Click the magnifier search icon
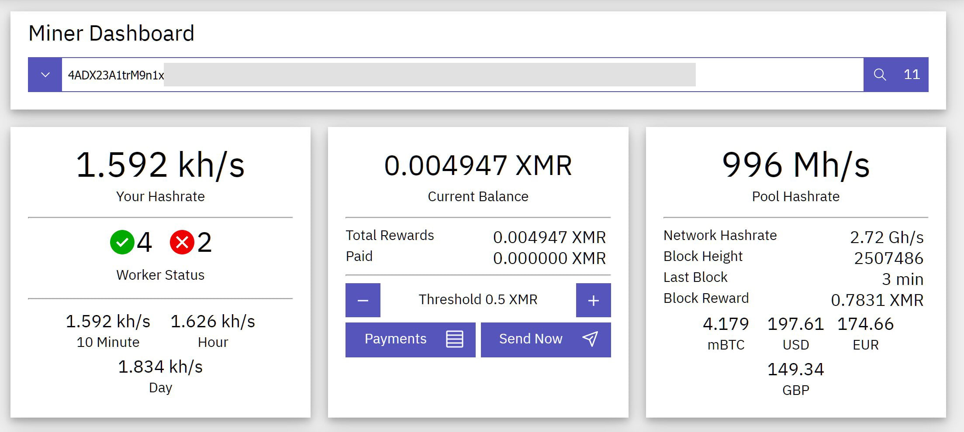 coord(880,75)
